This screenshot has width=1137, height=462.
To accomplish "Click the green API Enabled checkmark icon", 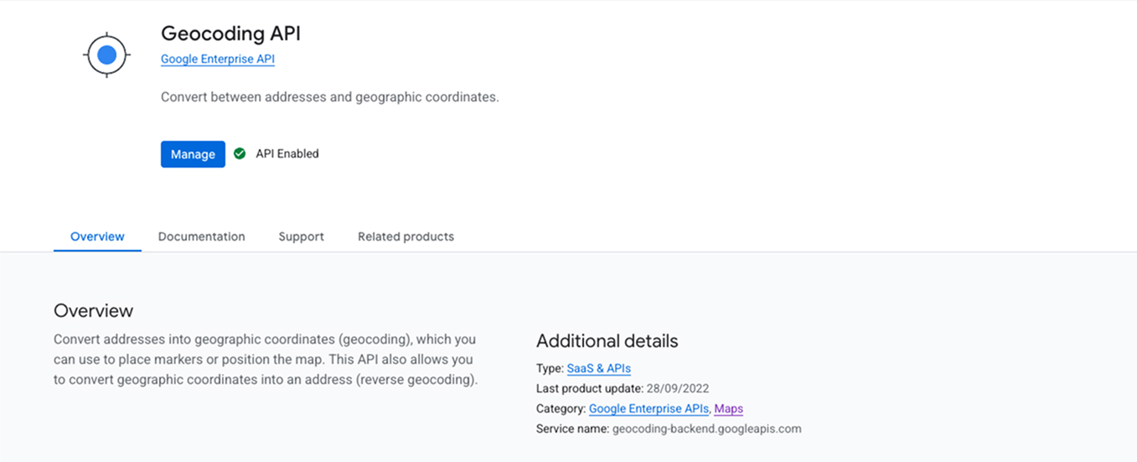I will [x=240, y=153].
